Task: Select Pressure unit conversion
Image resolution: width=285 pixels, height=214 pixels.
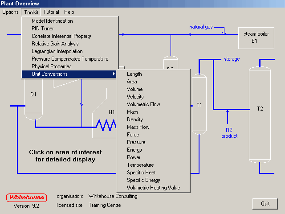Action: pyautogui.click(x=136, y=142)
